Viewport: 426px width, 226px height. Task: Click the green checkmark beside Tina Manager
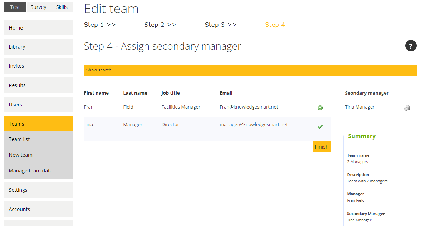pos(320,126)
